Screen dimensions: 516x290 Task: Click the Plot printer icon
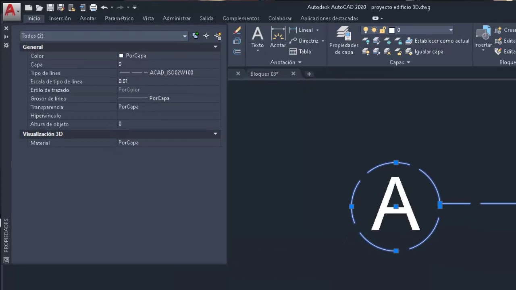pos(93,8)
